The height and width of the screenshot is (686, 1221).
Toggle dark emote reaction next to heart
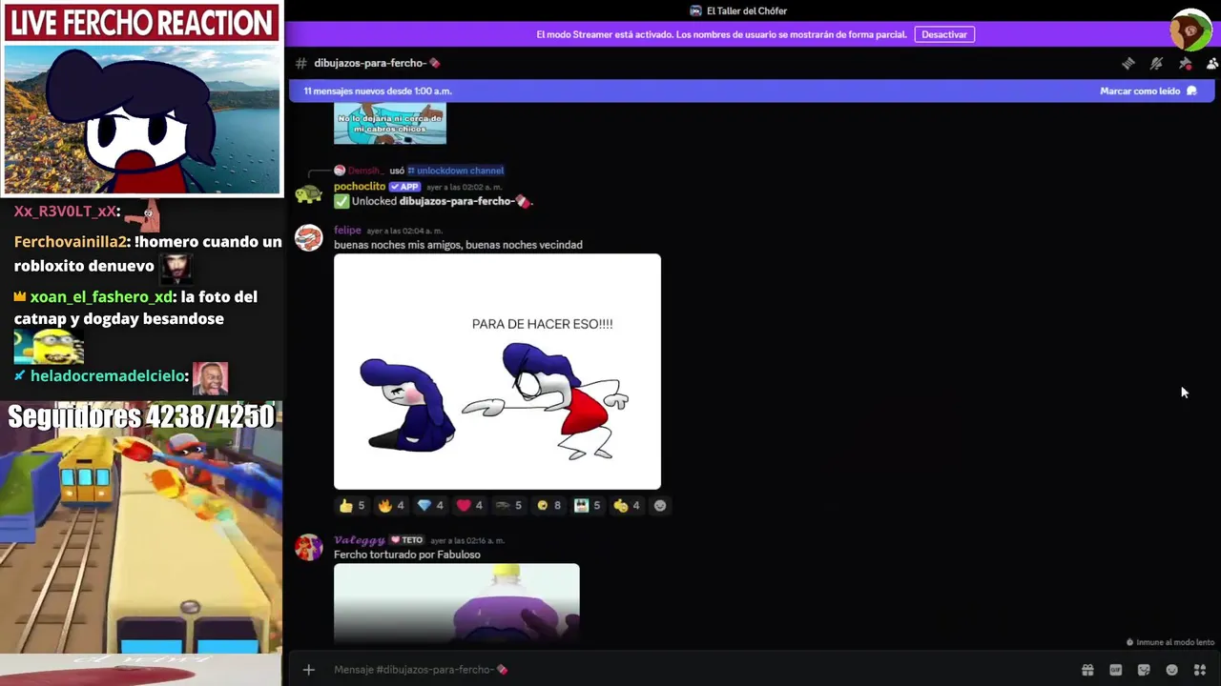pyautogui.click(x=509, y=506)
